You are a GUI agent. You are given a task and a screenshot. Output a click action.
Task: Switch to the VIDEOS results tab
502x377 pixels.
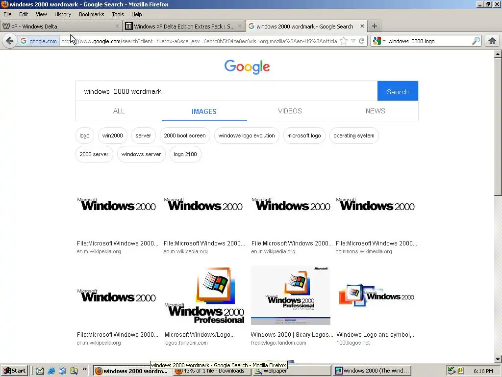pyautogui.click(x=290, y=111)
